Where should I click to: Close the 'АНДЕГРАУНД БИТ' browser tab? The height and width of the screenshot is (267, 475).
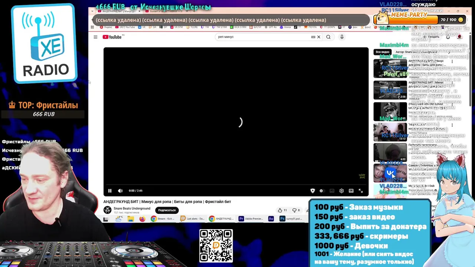tap(140, 11)
